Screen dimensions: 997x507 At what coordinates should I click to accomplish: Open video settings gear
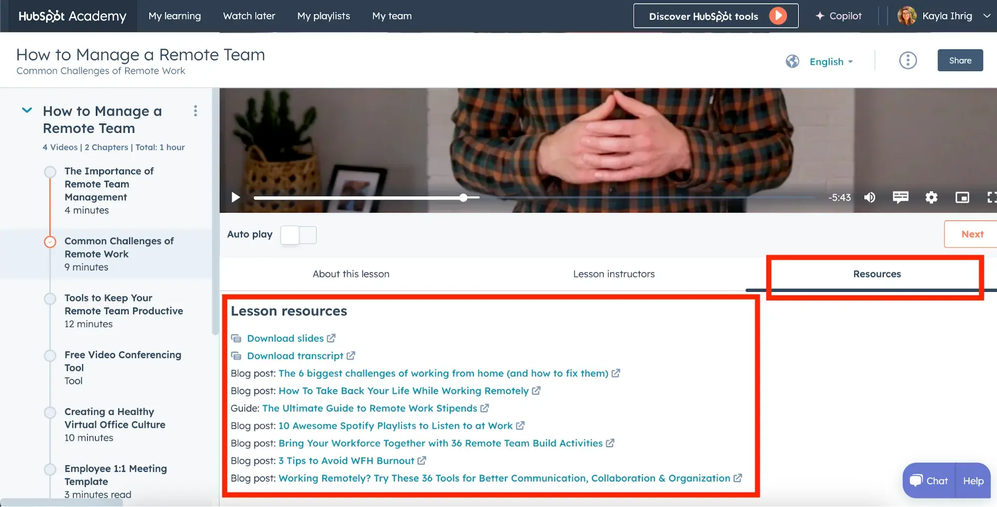coord(931,197)
